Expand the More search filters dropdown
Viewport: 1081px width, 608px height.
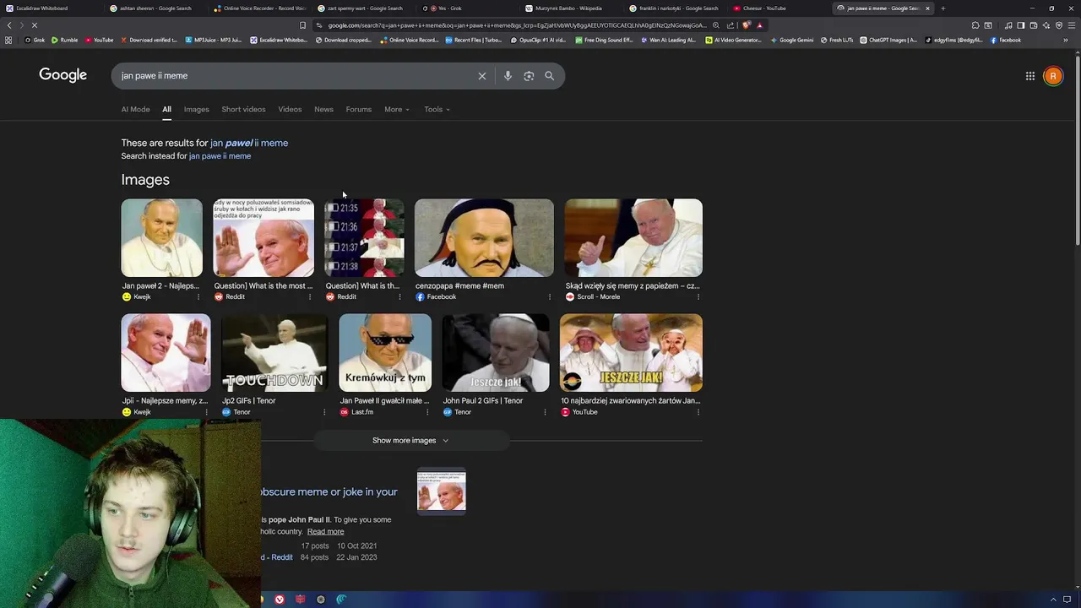click(x=397, y=109)
